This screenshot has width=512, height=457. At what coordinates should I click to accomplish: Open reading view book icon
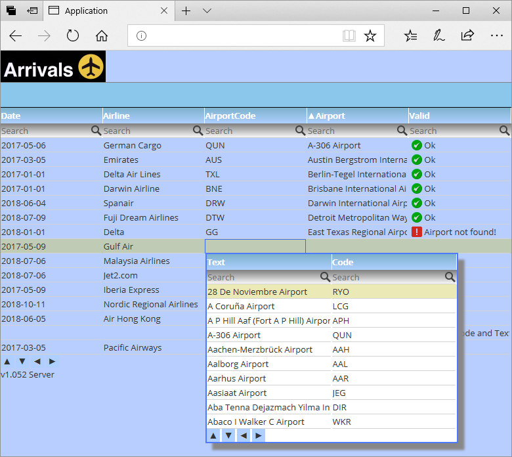[x=349, y=36]
